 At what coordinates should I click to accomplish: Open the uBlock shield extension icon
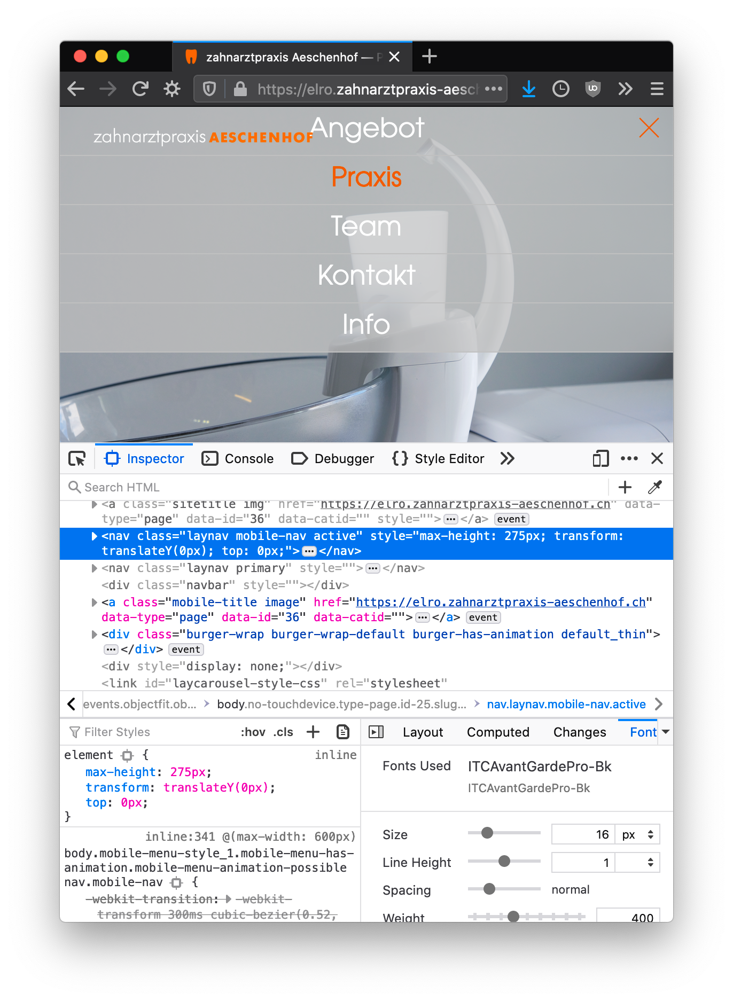592,89
